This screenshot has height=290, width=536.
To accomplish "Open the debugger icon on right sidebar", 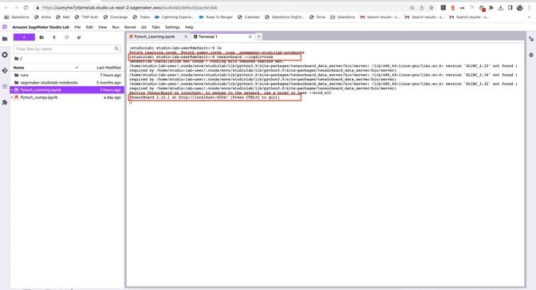I will click(x=531, y=55).
